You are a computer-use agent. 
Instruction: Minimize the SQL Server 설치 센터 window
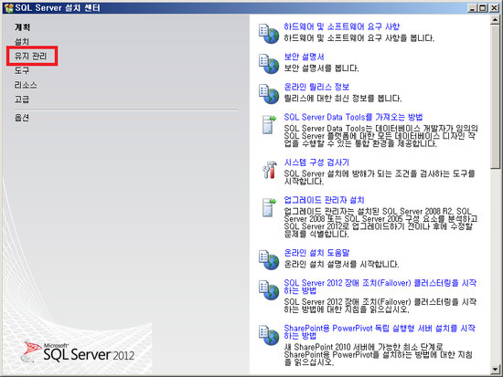[472, 8]
